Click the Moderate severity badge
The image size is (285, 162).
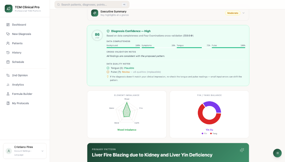pos(233,13)
